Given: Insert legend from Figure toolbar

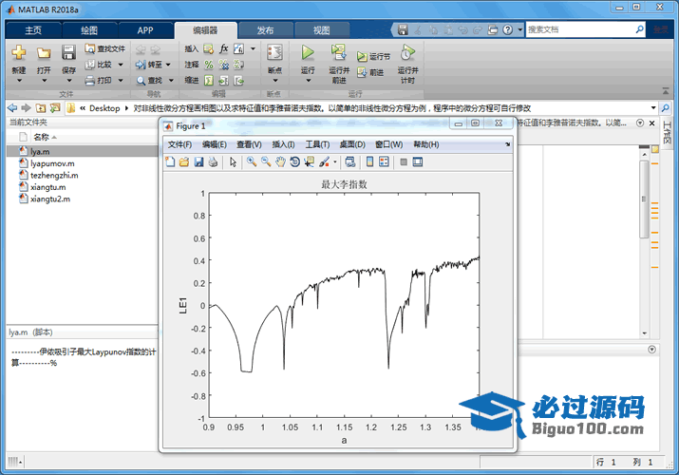Looking at the screenshot, I should 384,161.
